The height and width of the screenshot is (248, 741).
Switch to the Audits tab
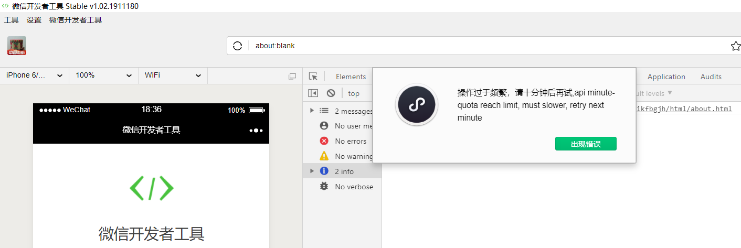coord(711,77)
